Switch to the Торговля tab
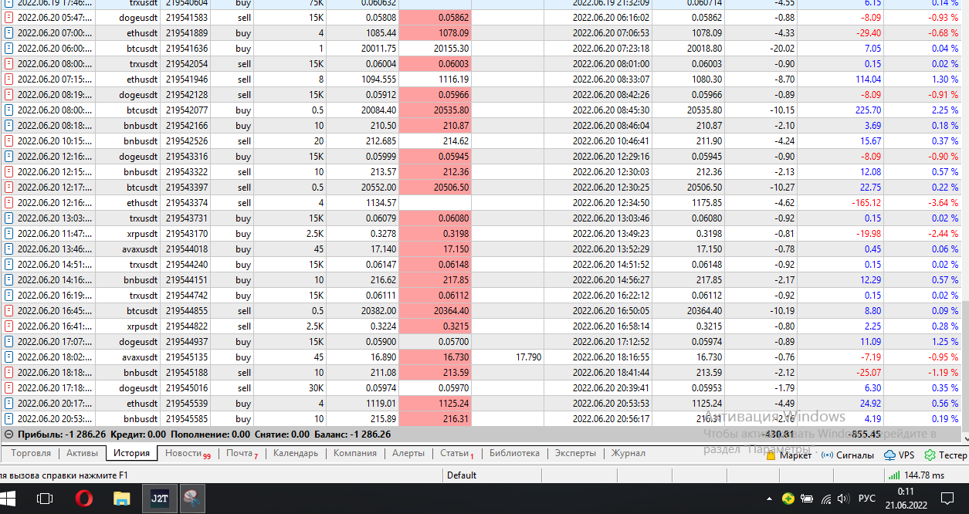The height and width of the screenshot is (514, 969). [31, 453]
